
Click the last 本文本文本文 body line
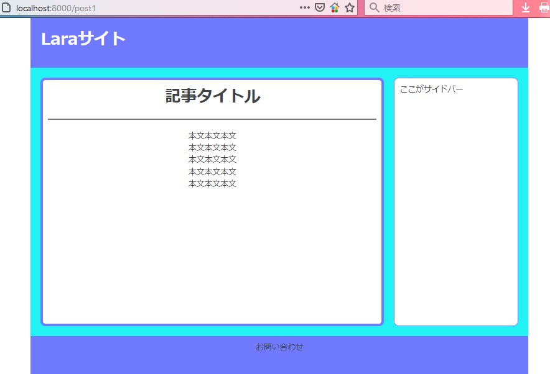coord(212,183)
